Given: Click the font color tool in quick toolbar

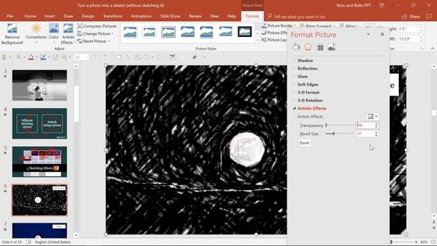Looking at the screenshot, I should [x=31, y=57].
